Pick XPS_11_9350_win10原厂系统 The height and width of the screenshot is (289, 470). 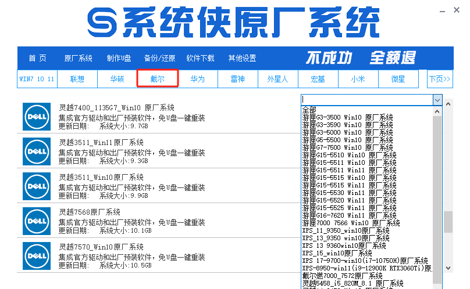tap(367, 230)
